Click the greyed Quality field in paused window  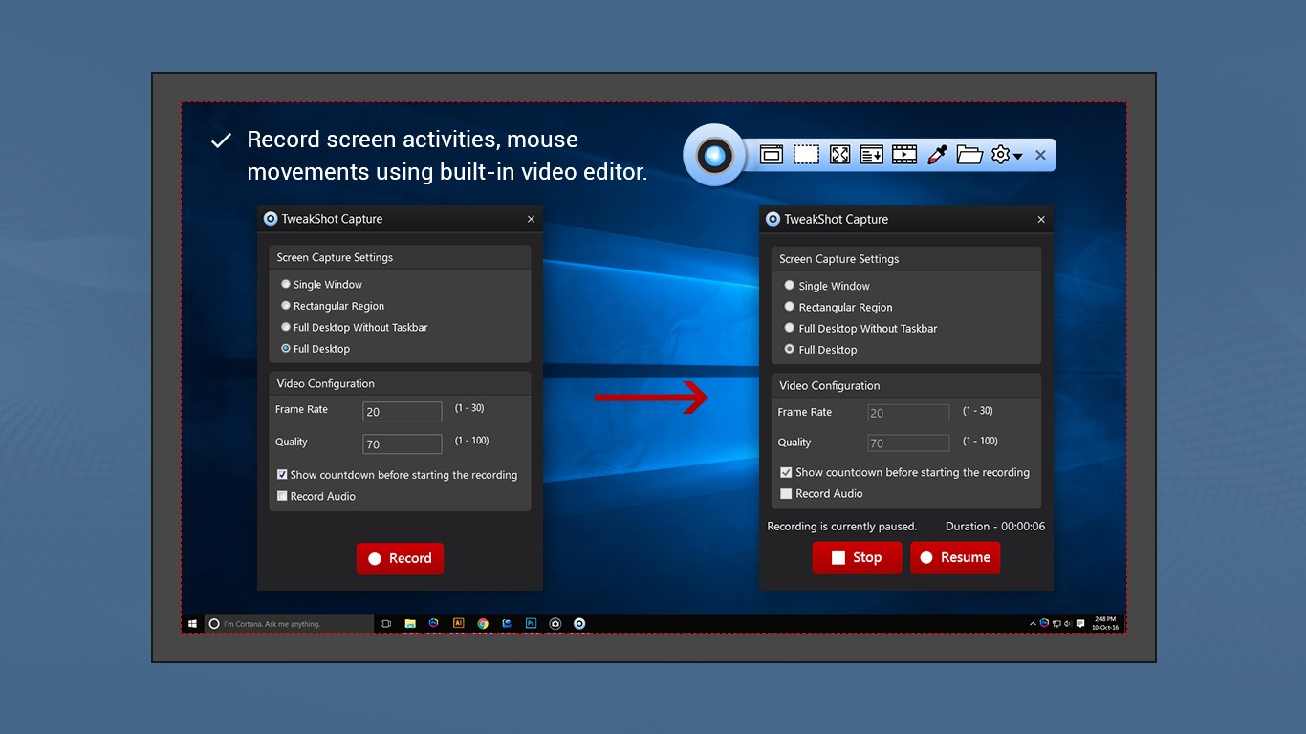tap(908, 443)
